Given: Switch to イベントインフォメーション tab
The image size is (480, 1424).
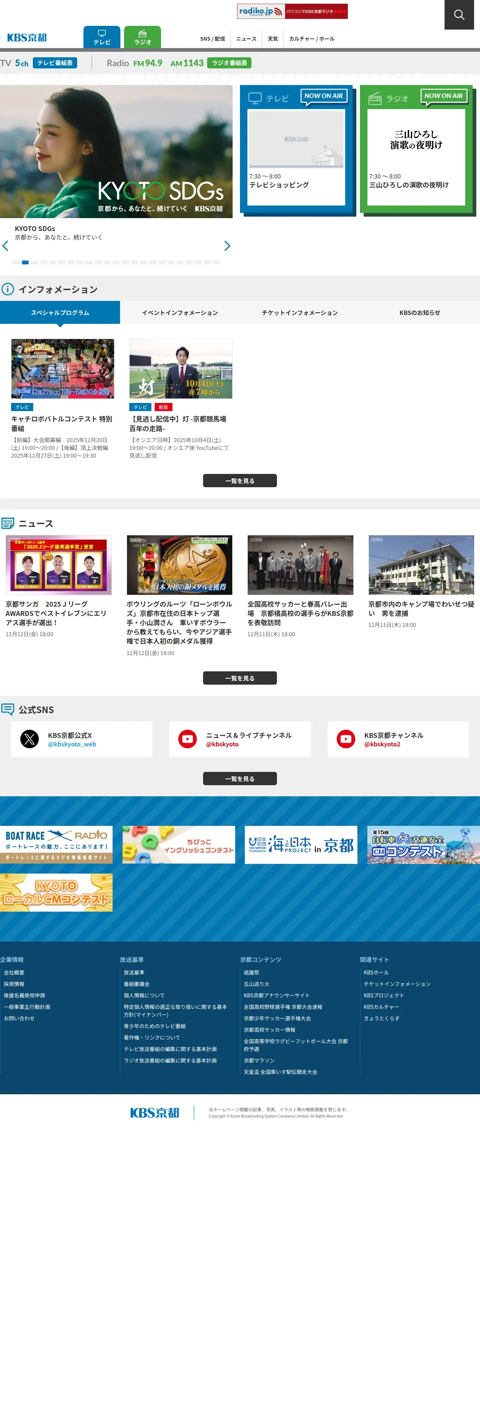Looking at the screenshot, I should pos(180,312).
